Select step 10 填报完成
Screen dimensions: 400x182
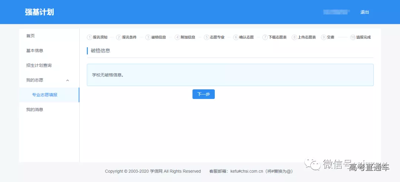[x=360, y=37]
